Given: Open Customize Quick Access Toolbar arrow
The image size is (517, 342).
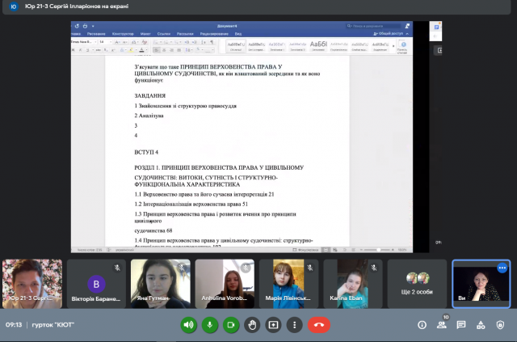Looking at the screenshot, I should (93, 26).
